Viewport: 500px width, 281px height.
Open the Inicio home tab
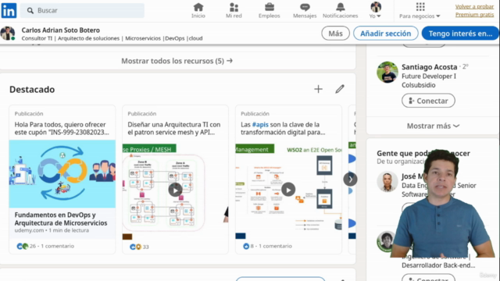[198, 10]
